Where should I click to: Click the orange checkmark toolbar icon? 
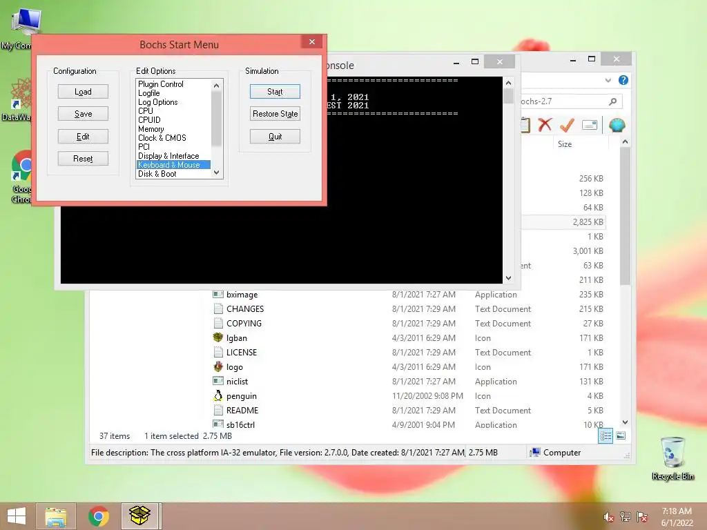[567, 125]
